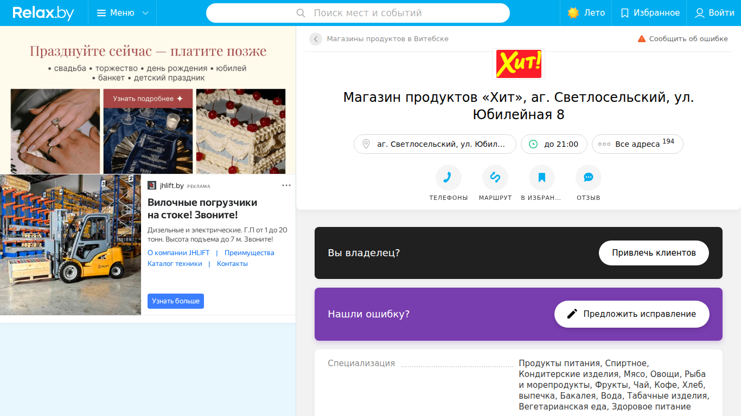Follow the Преимущества link
The height and width of the screenshot is (416, 741).
[x=250, y=253]
